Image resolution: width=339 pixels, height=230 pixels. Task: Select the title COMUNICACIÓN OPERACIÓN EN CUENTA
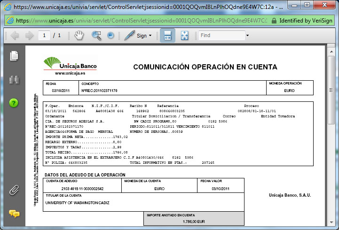(x=205, y=67)
